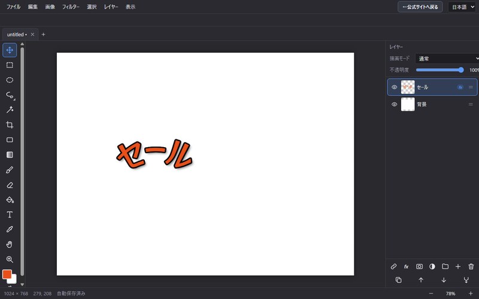Screen dimensions: 479x299
Task: Open the レイヤー menu
Action: 111,7
